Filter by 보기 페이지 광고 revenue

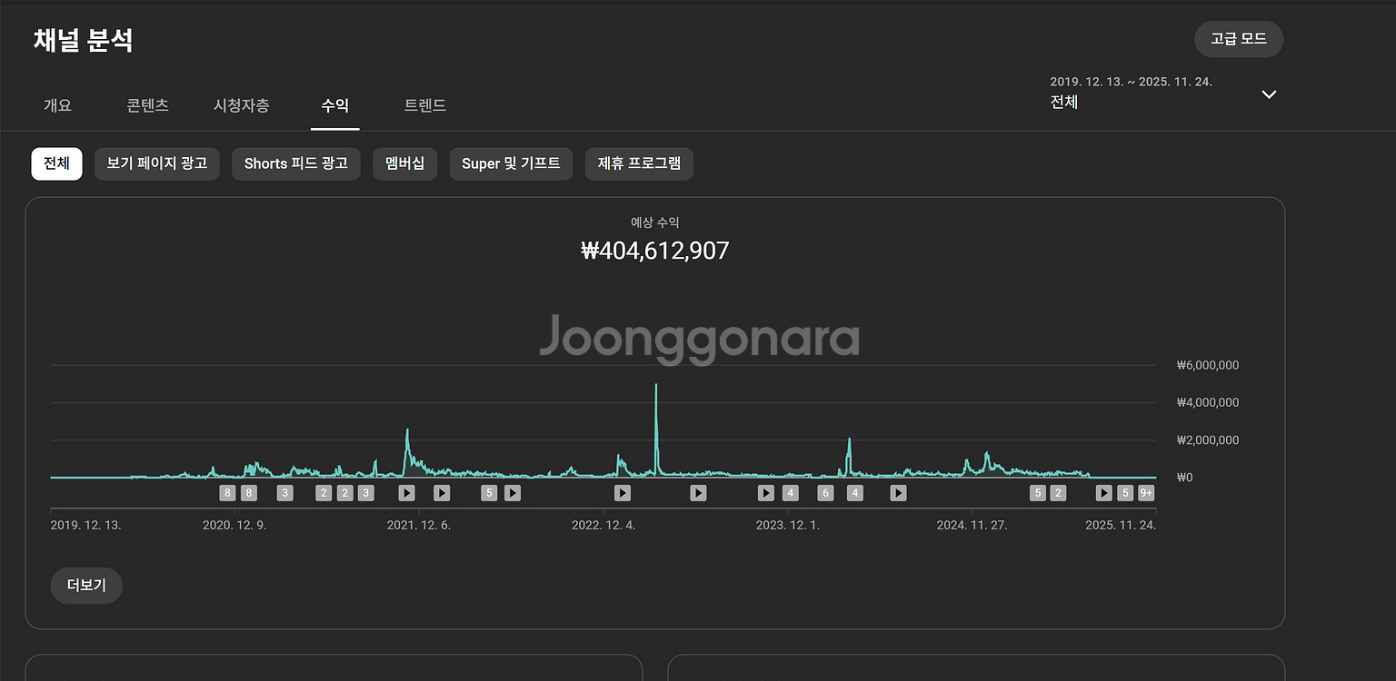156,163
